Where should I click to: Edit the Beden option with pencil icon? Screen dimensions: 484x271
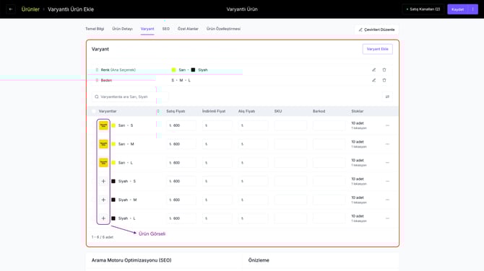click(x=373, y=81)
